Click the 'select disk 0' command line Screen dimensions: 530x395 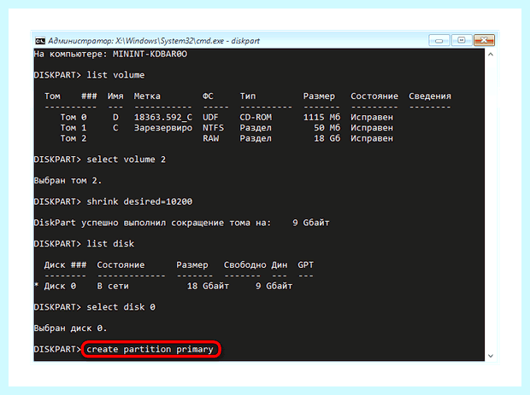[95, 307]
